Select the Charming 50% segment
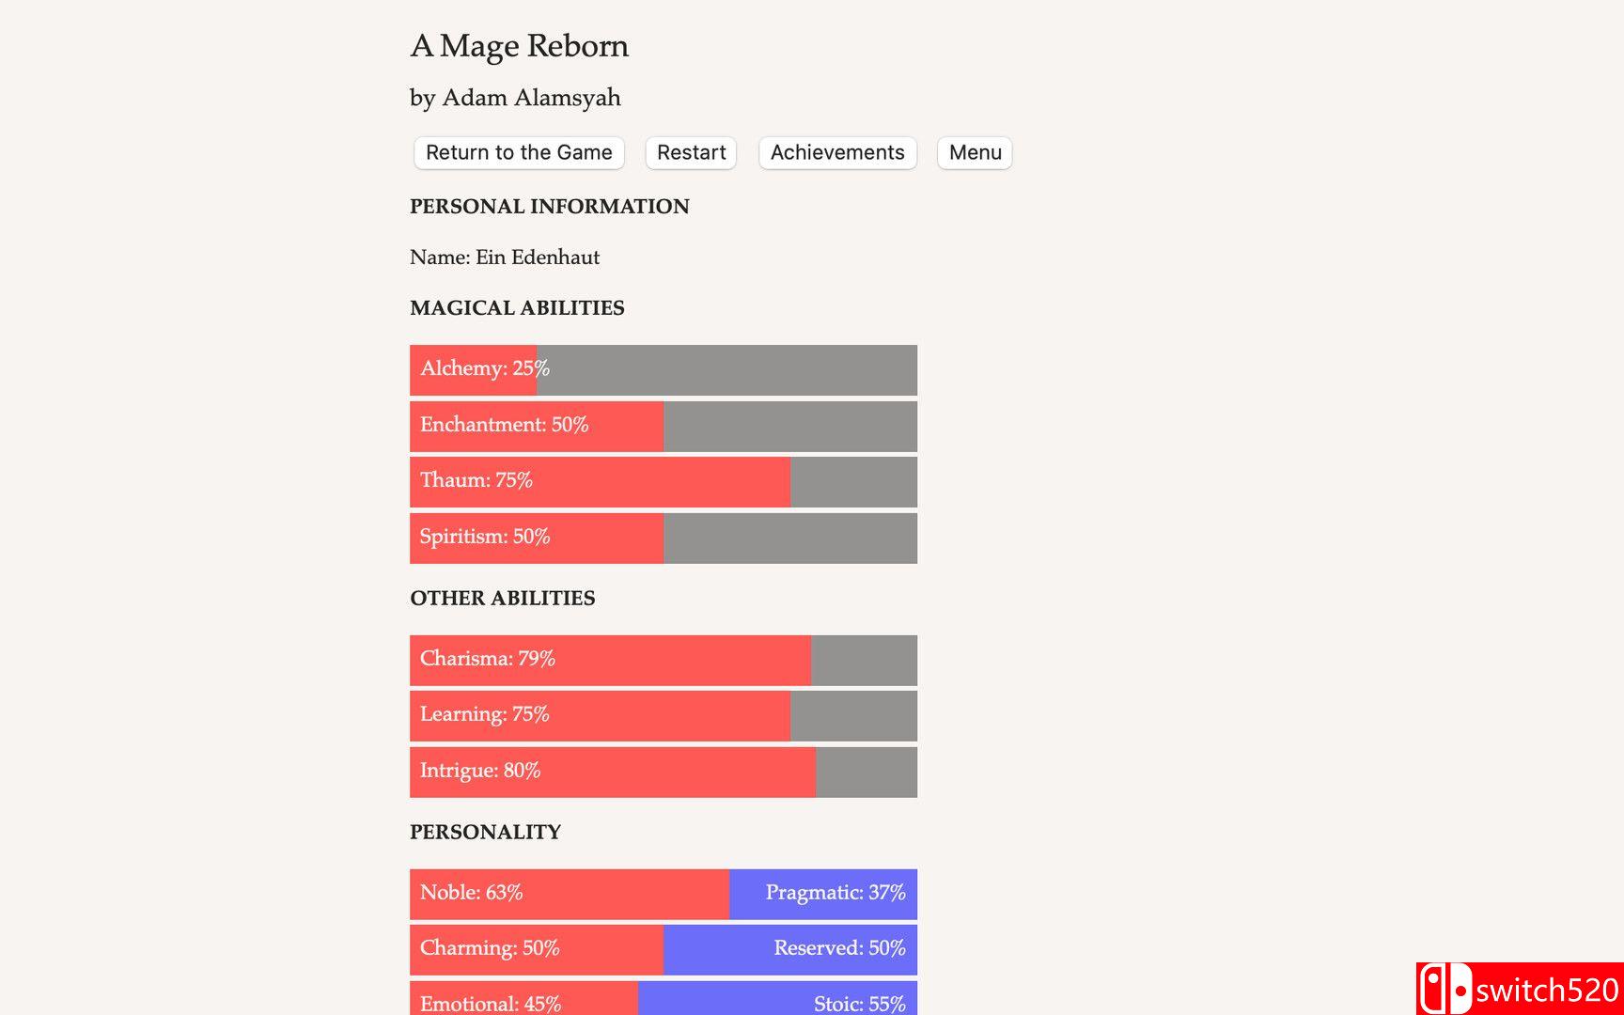Viewport: 1624px width, 1015px height. [537, 949]
